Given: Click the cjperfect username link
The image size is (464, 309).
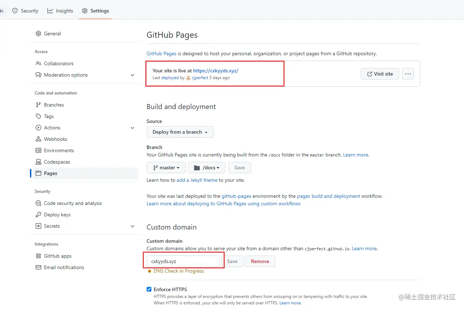Looking at the screenshot, I should (200, 78).
